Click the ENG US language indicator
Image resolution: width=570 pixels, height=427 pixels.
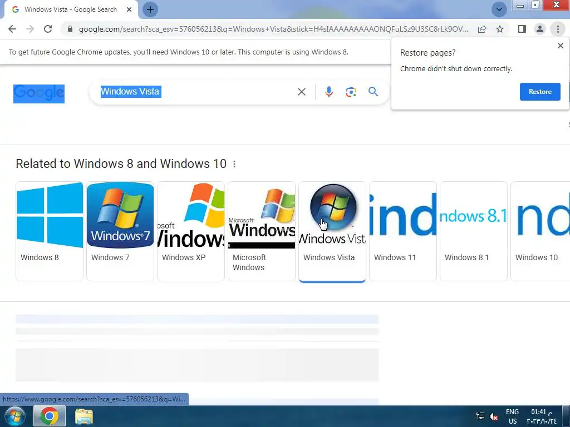click(x=512, y=416)
